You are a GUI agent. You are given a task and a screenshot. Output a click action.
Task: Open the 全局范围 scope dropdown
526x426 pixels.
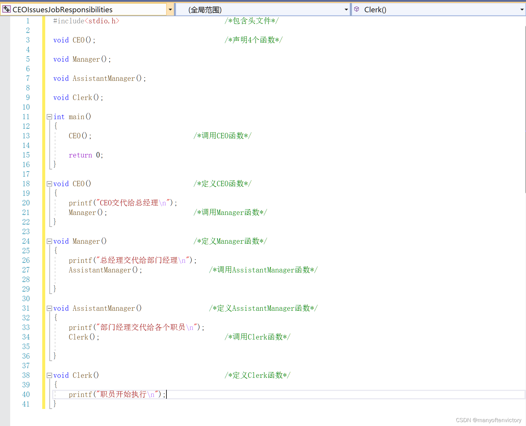(x=346, y=10)
